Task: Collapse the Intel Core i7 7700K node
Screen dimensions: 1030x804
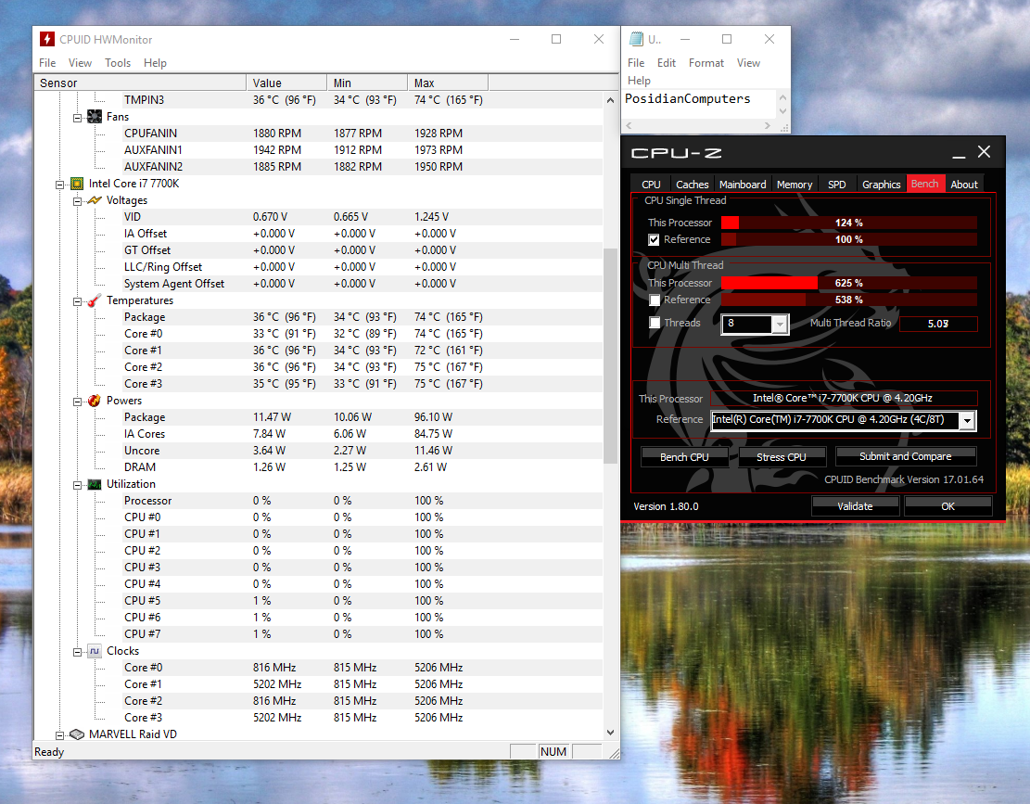Action: [59, 185]
